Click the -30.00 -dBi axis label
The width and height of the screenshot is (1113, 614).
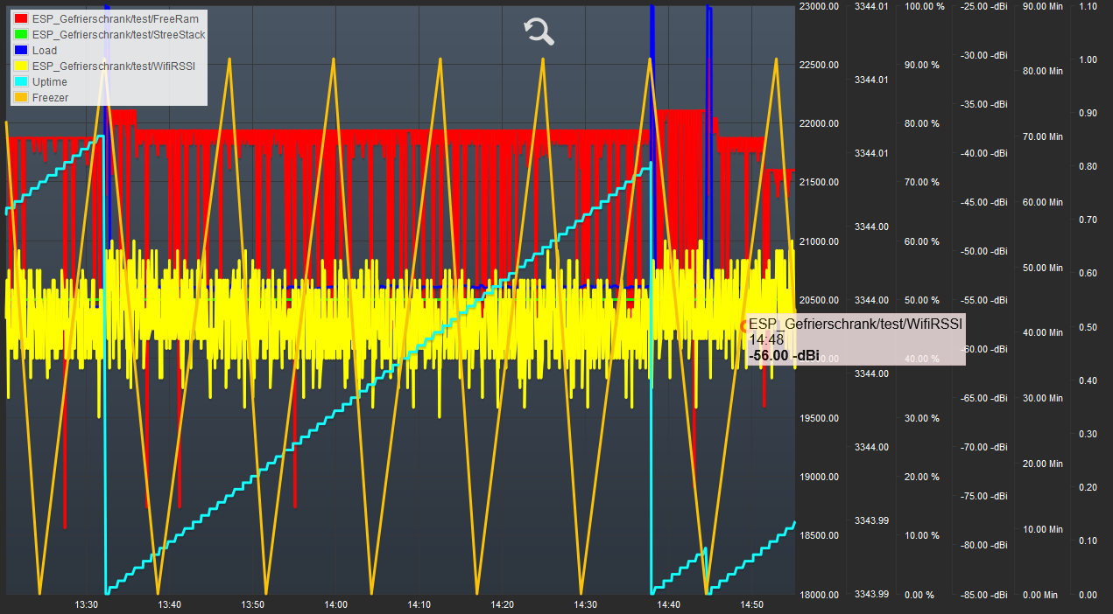[x=984, y=55]
